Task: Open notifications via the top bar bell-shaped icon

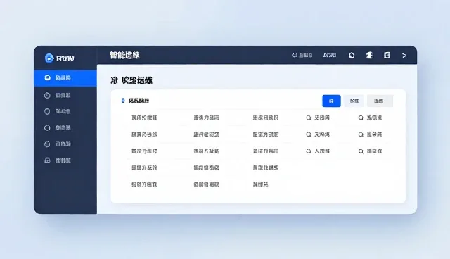Action: (352, 55)
